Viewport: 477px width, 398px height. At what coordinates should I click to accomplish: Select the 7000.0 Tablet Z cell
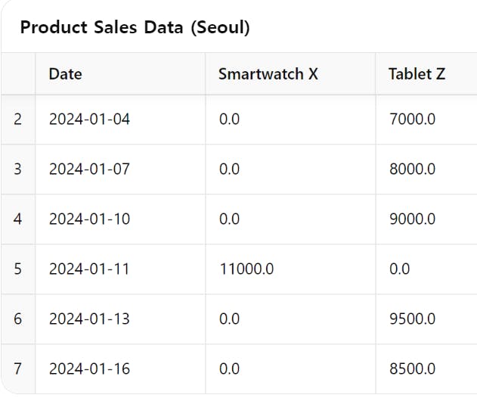click(x=412, y=119)
